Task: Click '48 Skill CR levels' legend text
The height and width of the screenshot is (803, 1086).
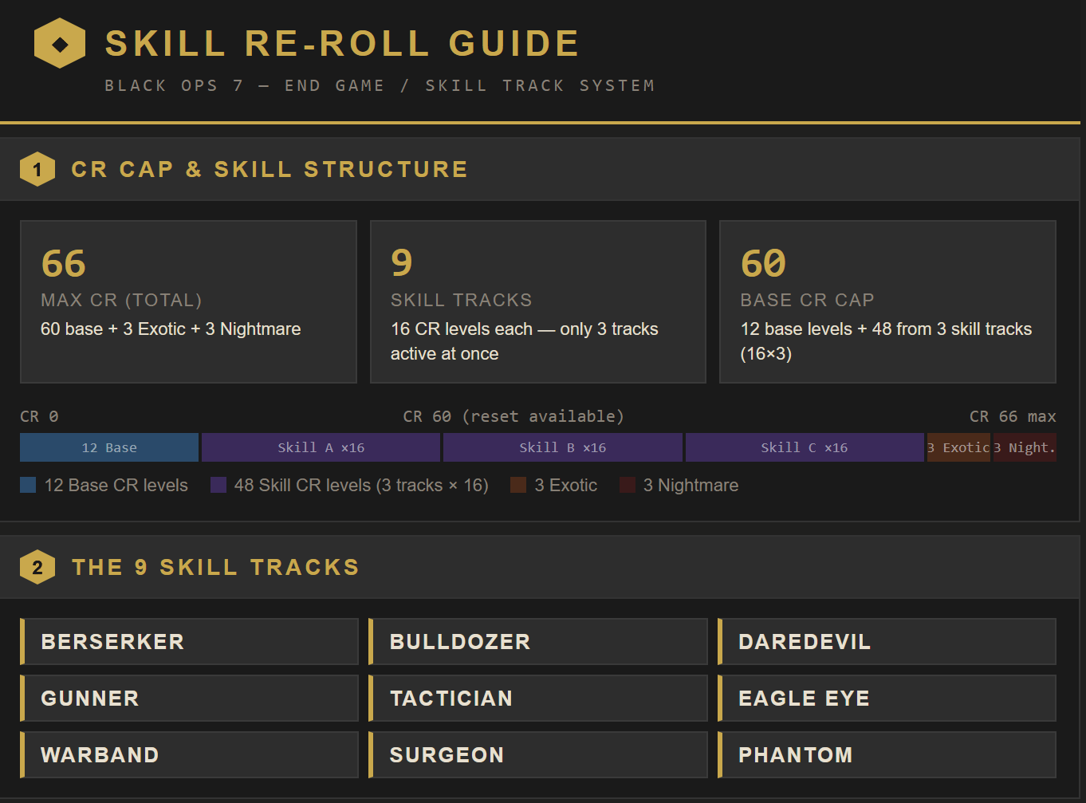Action: click(x=361, y=485)
